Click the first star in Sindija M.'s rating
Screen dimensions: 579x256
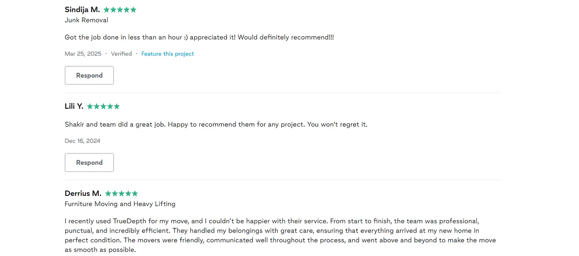[106, 10]
